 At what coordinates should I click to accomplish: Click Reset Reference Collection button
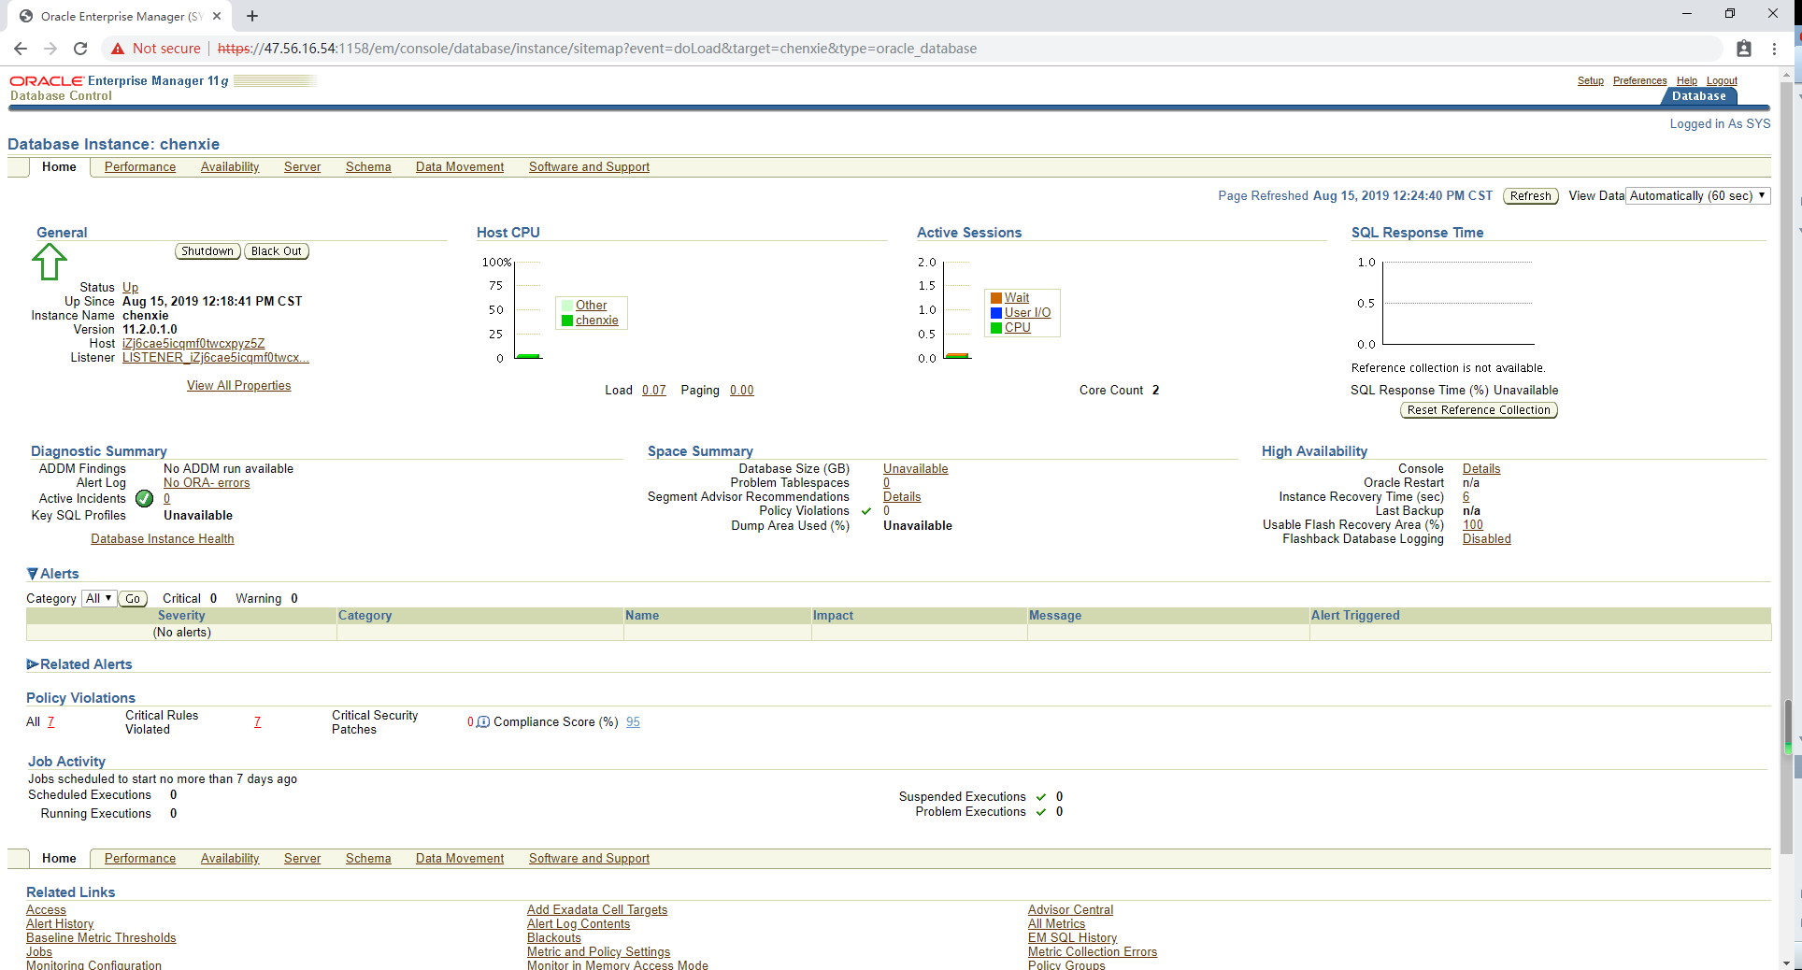pyautogui.click(x=1479, y=410)
